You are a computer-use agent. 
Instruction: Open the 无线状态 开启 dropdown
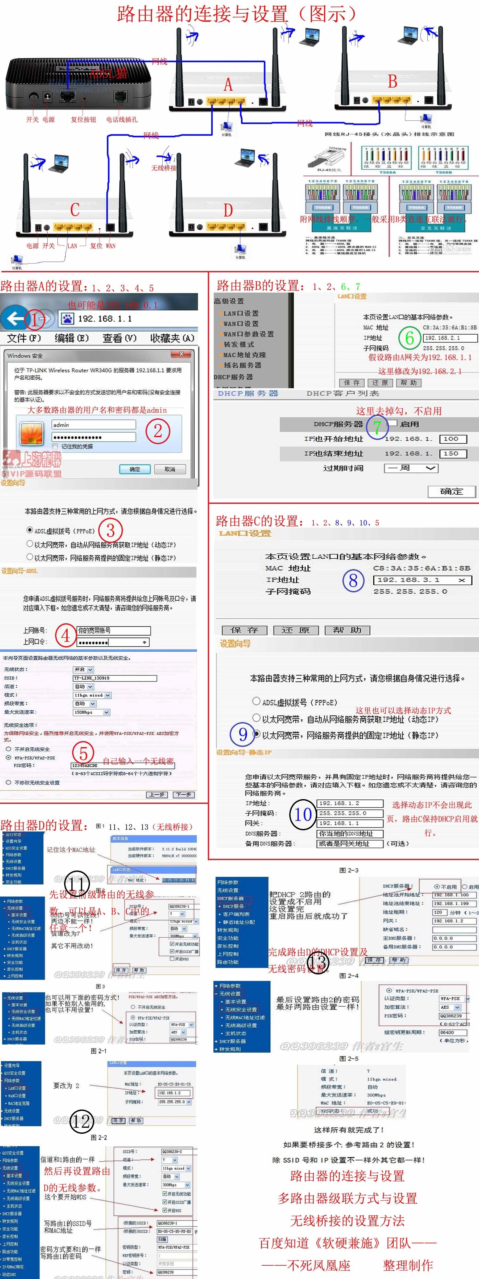83,669
